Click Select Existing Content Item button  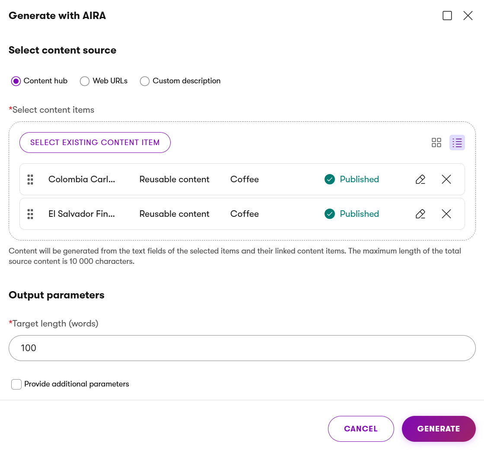[95, 143]
